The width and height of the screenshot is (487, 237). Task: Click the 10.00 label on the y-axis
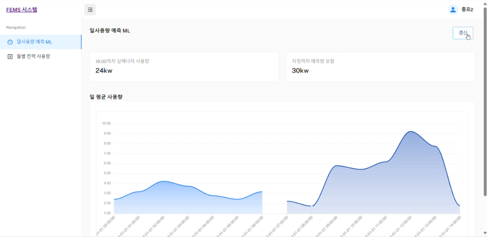[106, 123]
